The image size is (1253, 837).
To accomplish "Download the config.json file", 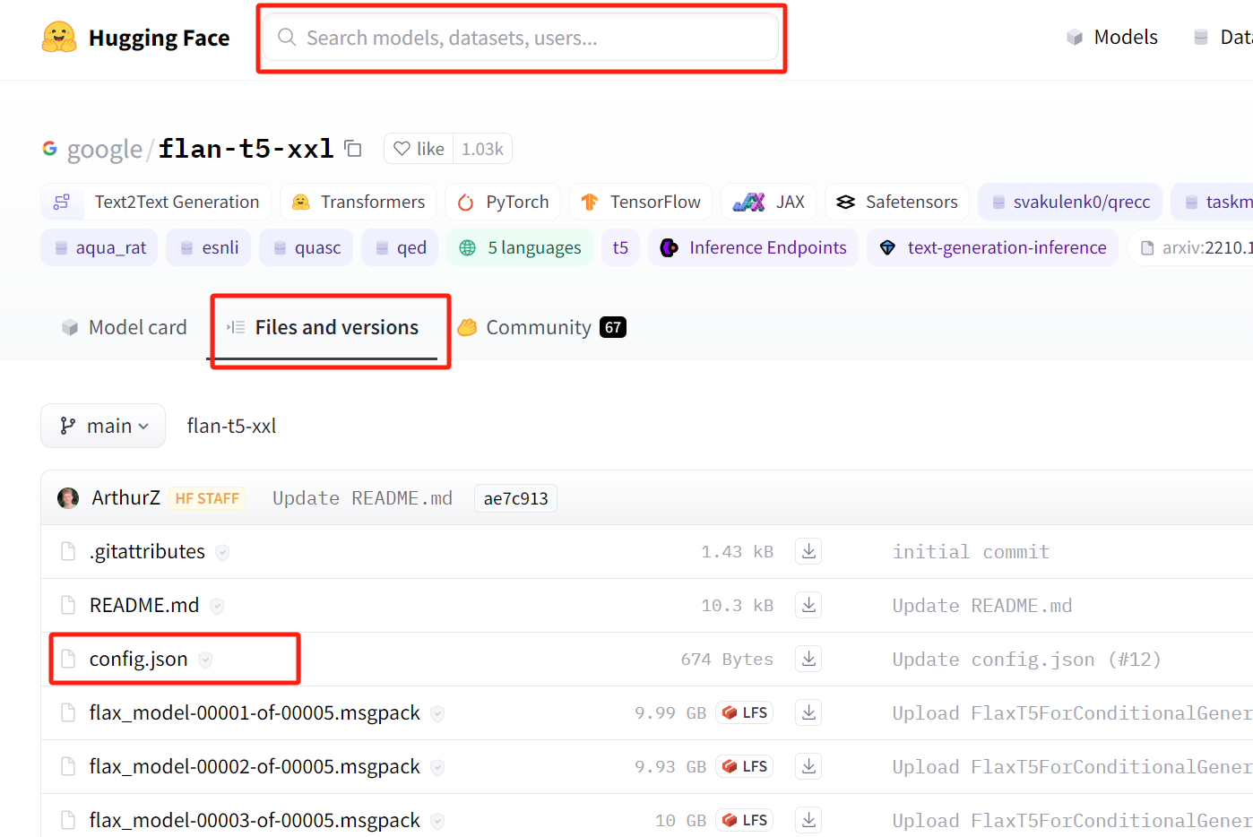I will (x=808, y=659).
